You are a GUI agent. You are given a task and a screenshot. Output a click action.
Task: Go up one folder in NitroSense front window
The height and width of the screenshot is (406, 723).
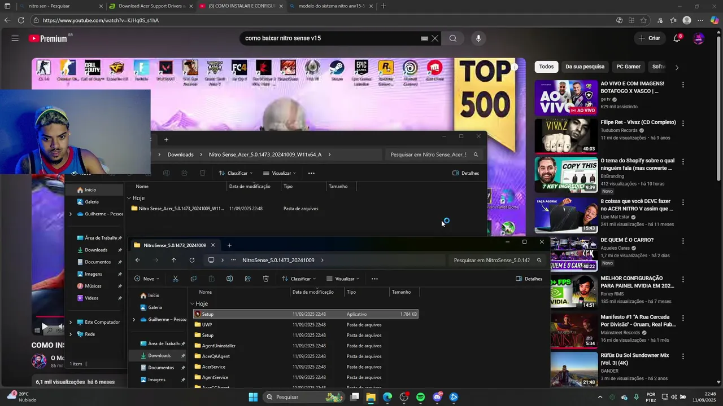pos(173,260)
